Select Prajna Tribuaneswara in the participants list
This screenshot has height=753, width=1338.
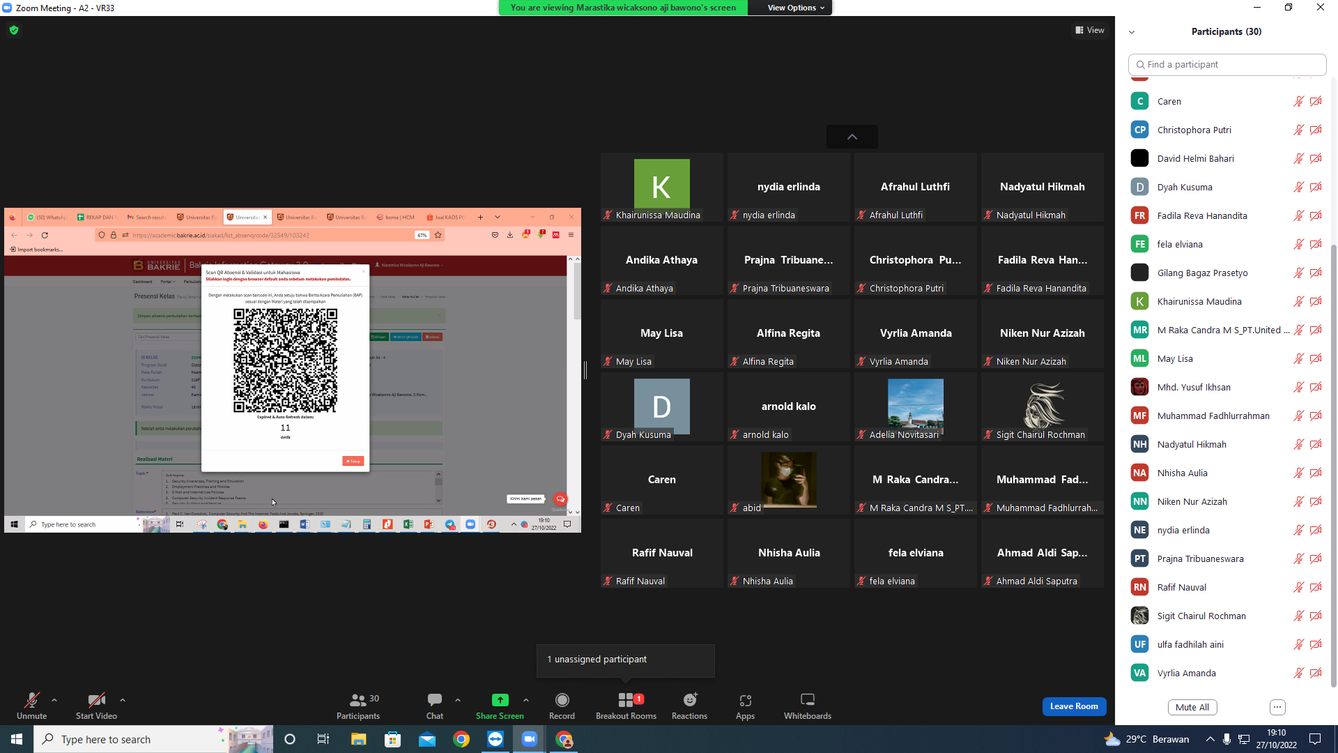[x=1226, y=558]
